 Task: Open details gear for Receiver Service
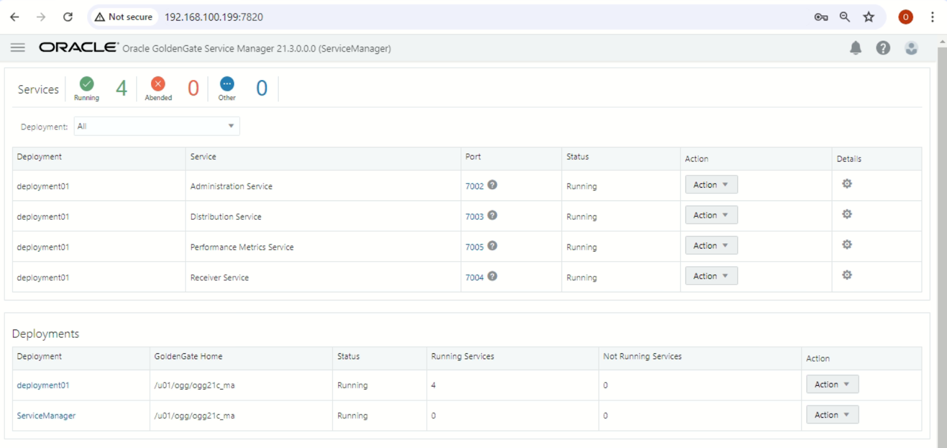[x=847, y=275]
